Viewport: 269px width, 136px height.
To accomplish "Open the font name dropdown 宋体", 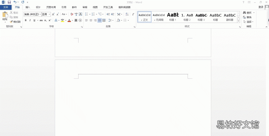I will [x=40, y=14].
